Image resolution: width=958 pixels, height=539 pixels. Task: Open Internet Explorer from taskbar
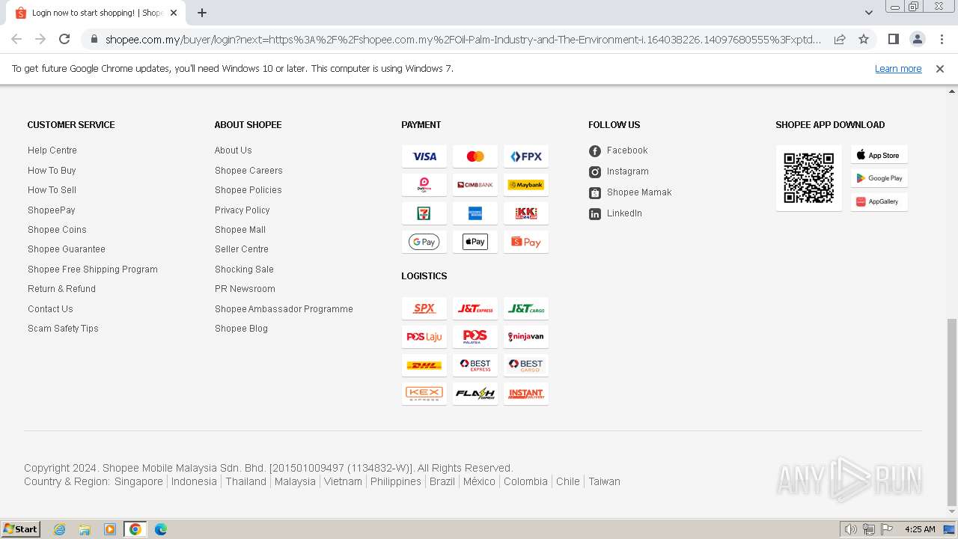pos(60,529)
